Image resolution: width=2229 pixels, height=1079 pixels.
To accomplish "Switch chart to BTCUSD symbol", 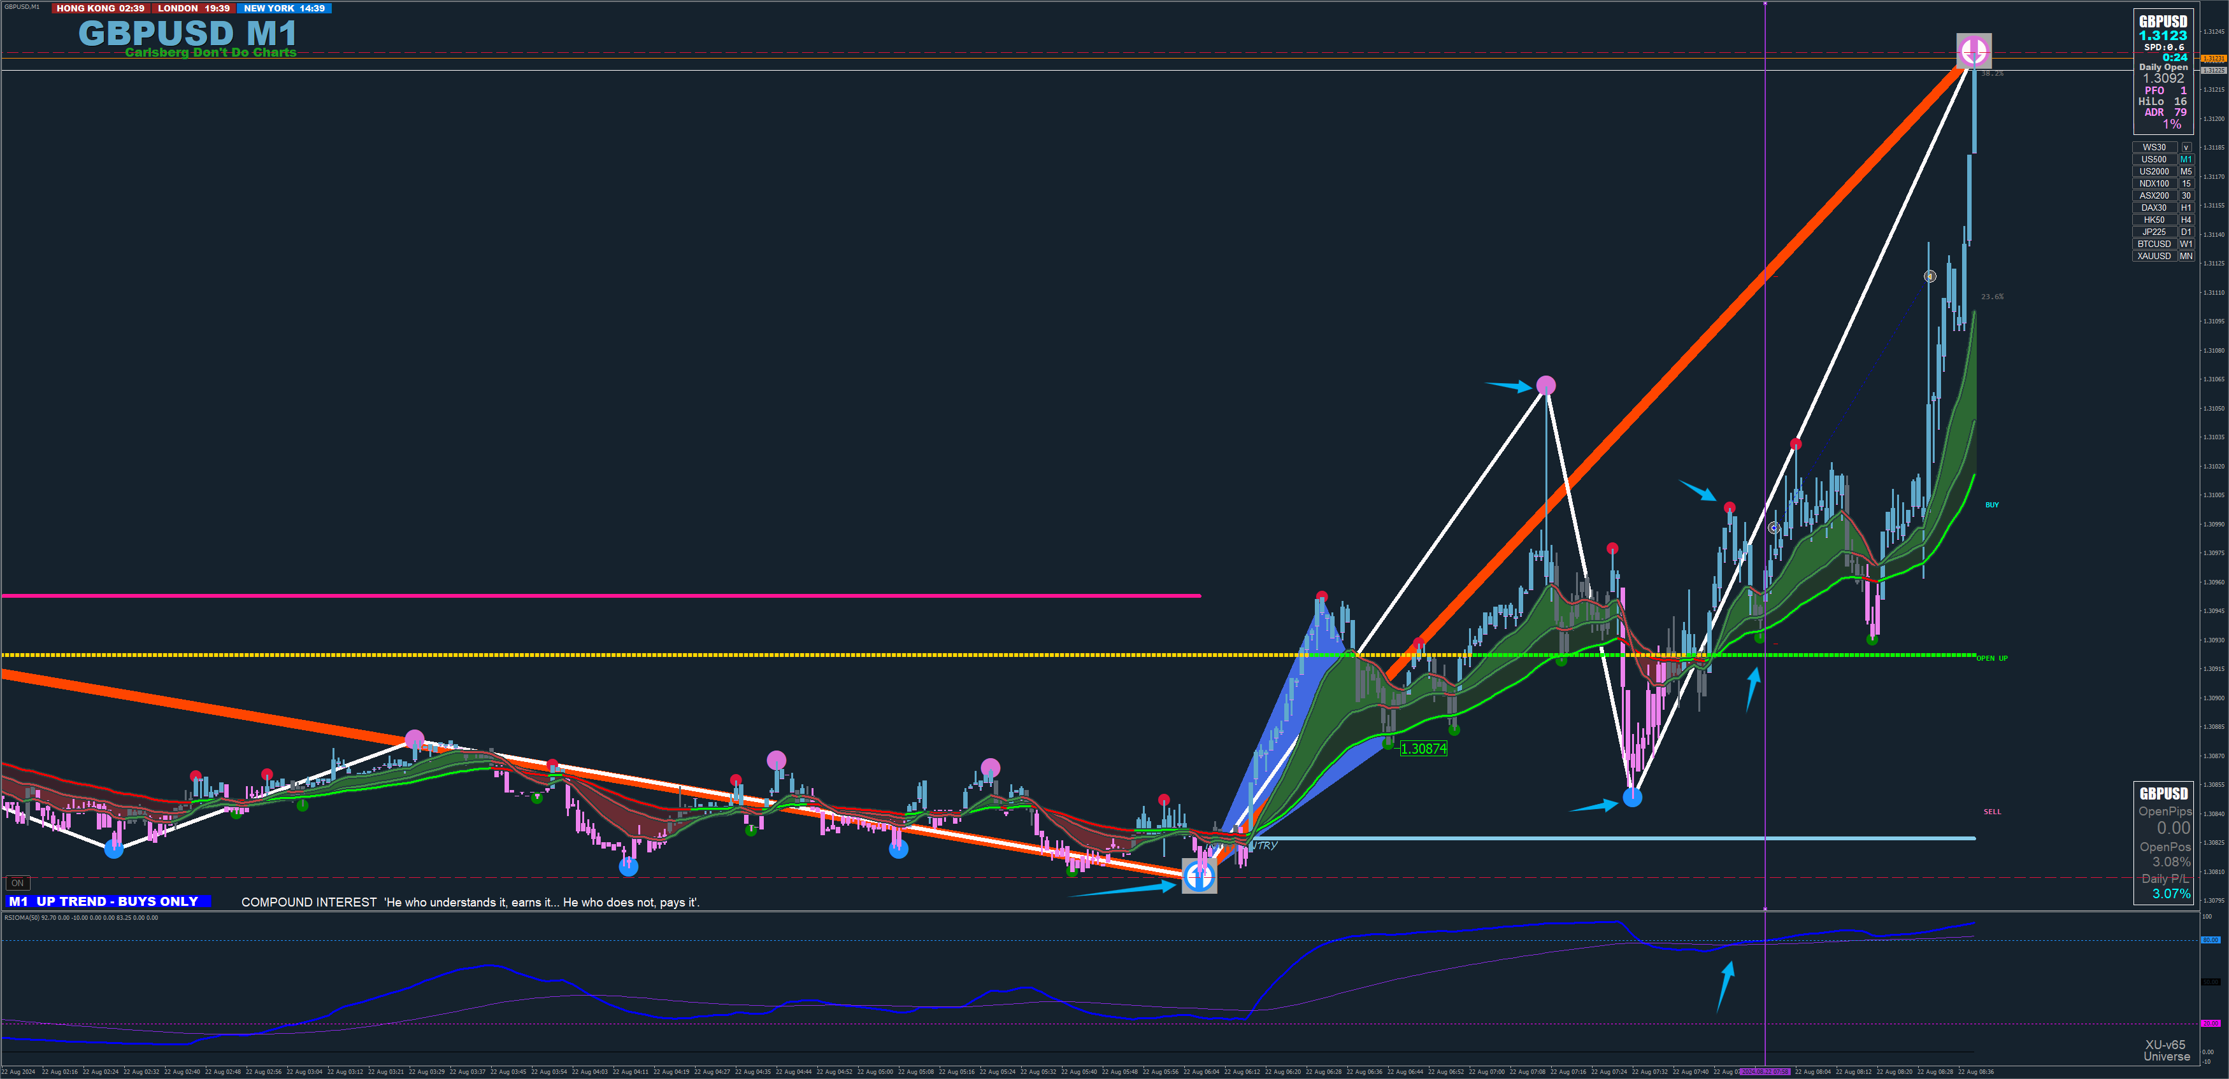I will pyautogui.click(x=2154, y=244).
